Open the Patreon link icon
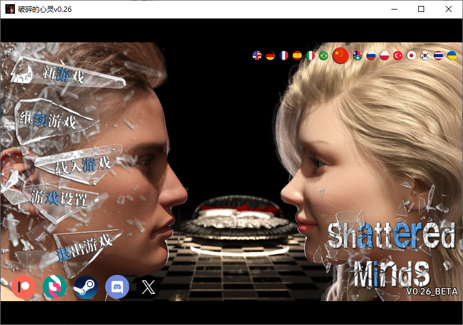 (23, 287)
